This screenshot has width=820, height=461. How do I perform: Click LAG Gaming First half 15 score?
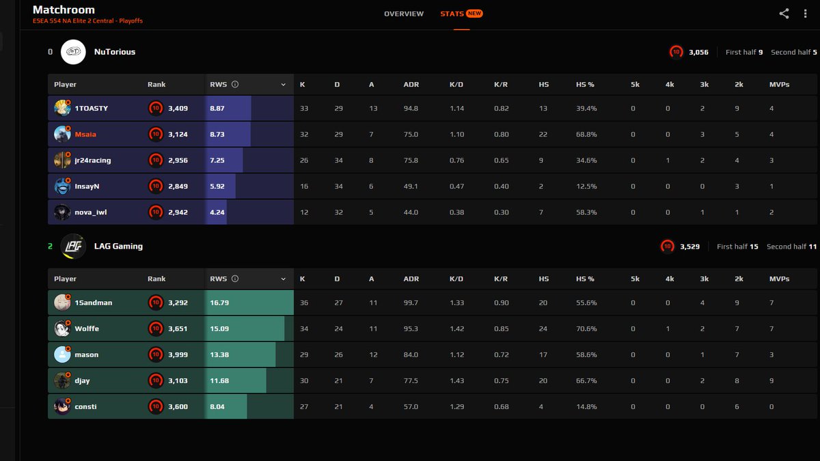[737, 247]
